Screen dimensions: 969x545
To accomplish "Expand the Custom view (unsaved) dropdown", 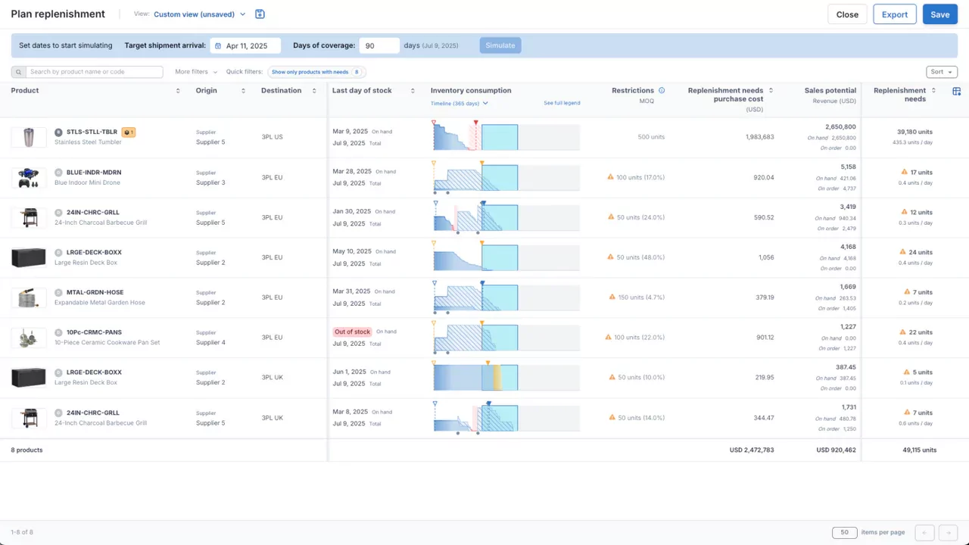I will 200,14.
